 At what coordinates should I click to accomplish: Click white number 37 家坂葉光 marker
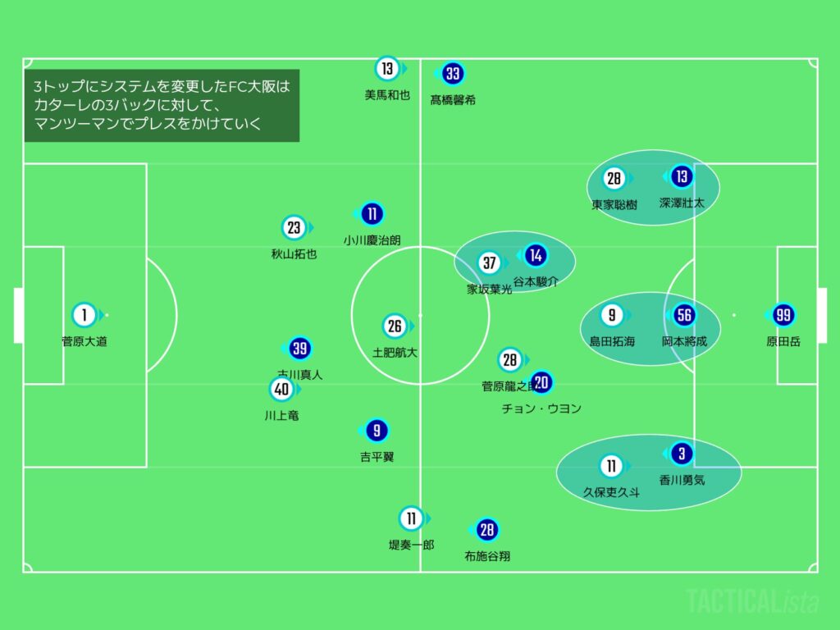[x=490, y=263]
